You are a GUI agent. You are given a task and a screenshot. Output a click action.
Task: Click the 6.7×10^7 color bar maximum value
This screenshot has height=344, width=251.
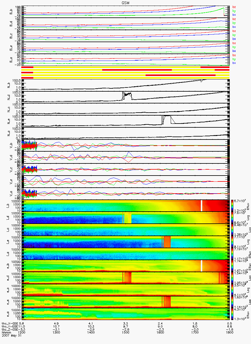click(x=239, y=201)
